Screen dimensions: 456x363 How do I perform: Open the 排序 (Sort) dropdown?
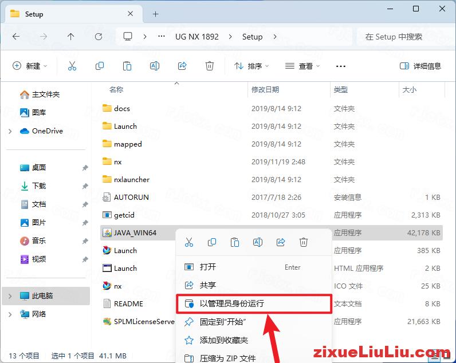point(251,66)
